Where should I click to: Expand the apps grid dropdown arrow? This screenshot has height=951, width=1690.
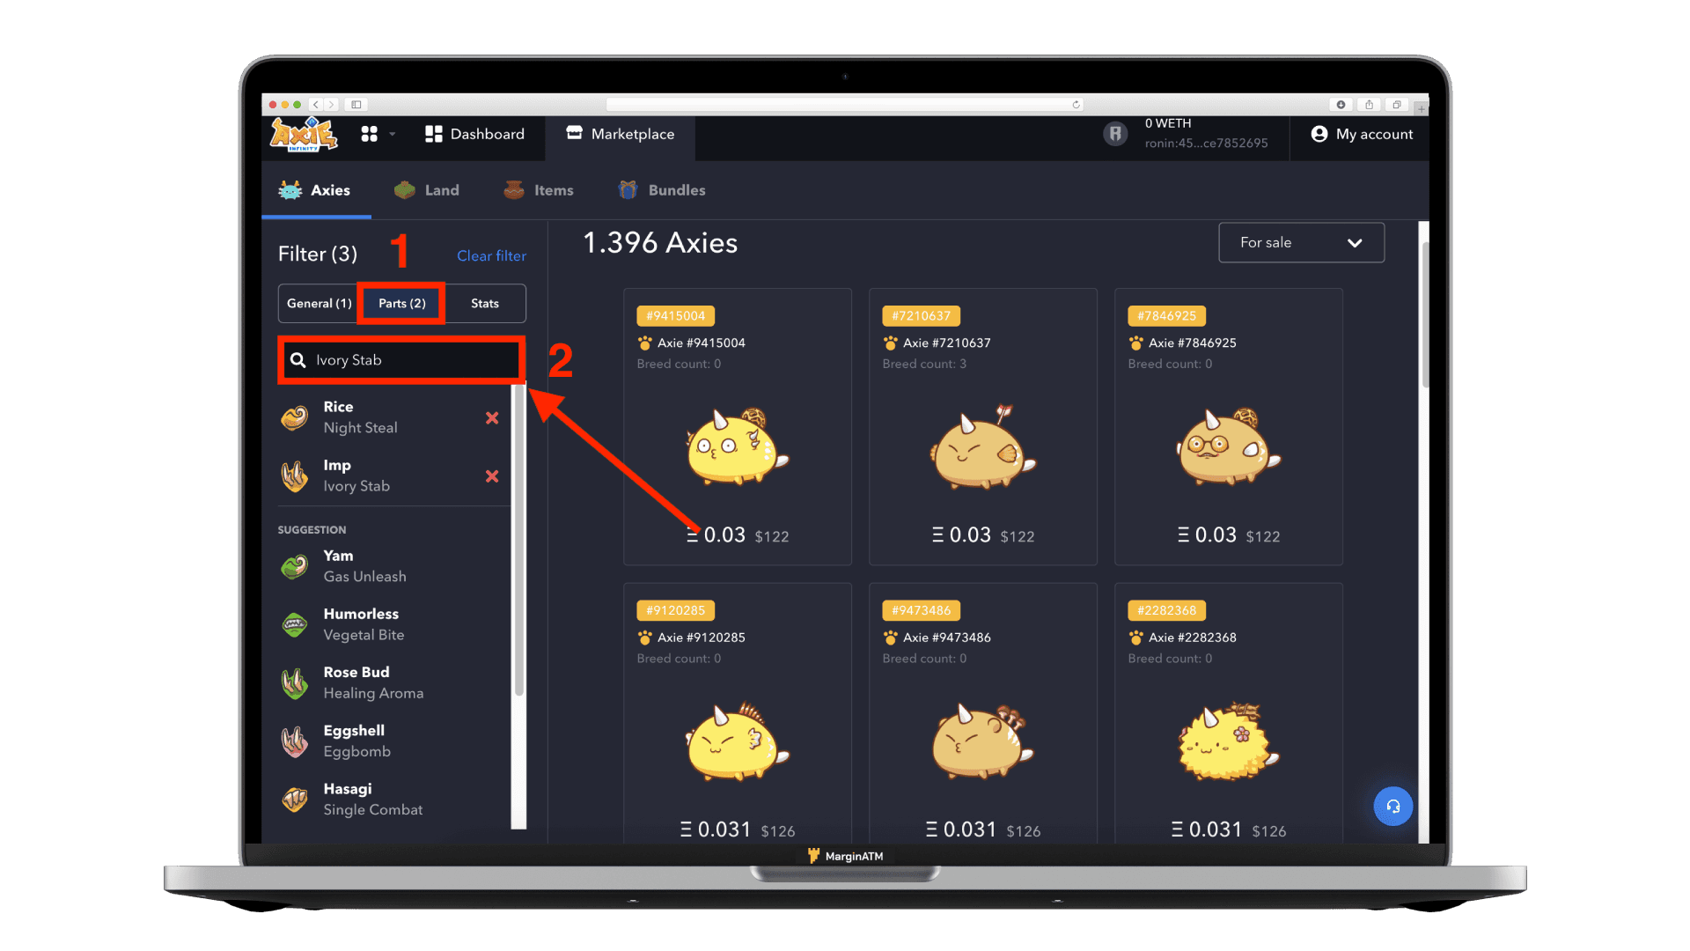pyautogui.click(x=393, y=134)
